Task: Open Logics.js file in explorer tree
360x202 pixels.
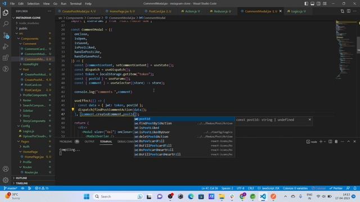Action: pos(28,131)
